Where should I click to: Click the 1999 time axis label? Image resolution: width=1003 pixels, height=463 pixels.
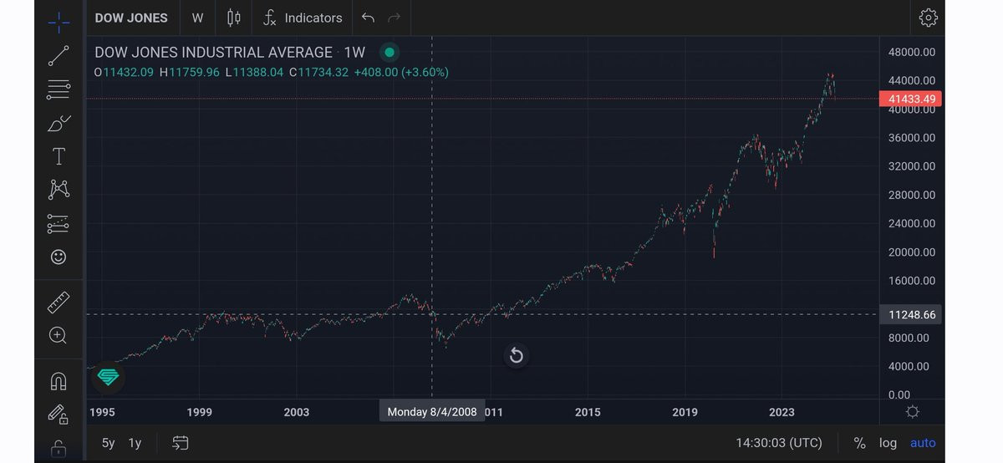click(199, 412)
